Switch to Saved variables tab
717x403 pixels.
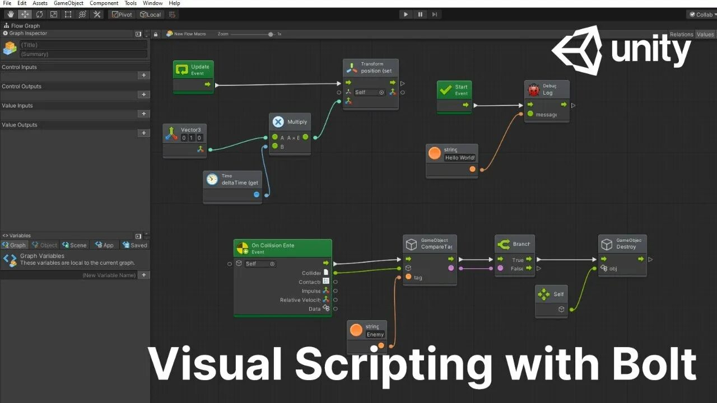coord(135,245)
